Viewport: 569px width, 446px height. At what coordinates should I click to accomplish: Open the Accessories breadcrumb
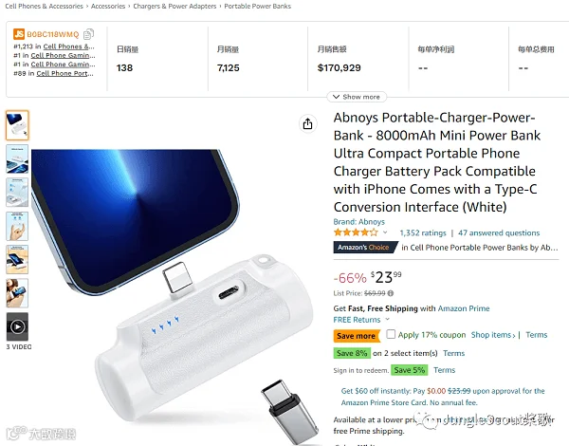tap(108, 7)
